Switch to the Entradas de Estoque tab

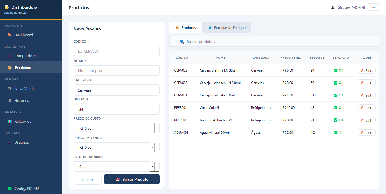[x=227, y=28]
